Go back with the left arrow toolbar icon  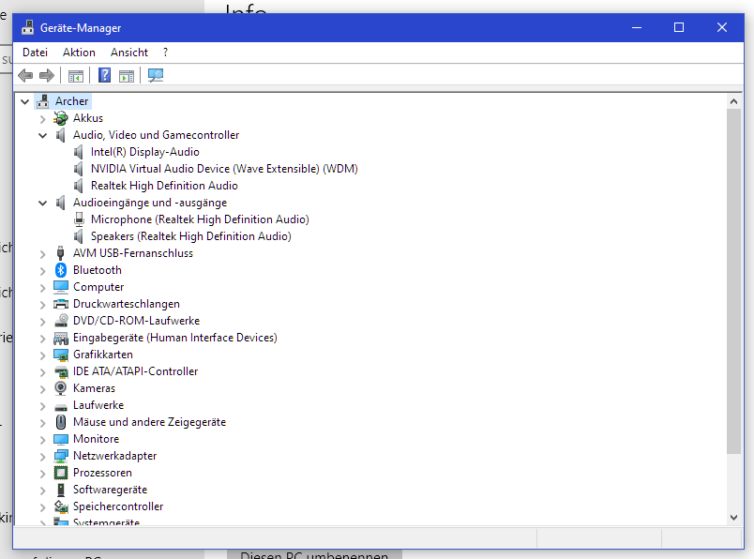[x=25, y=76]
